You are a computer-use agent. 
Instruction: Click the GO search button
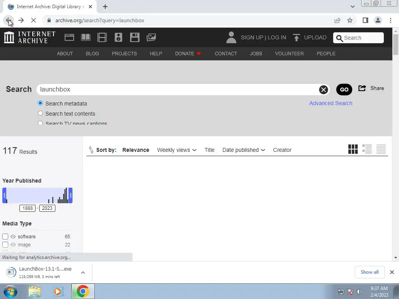click(344, 90)
